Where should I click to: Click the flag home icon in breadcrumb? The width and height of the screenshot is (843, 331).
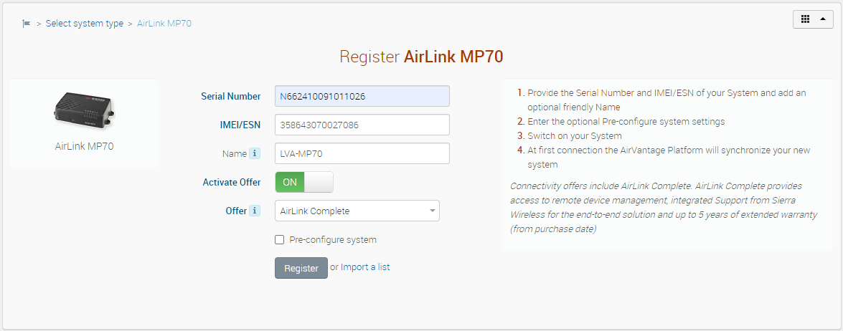(27, 23)
